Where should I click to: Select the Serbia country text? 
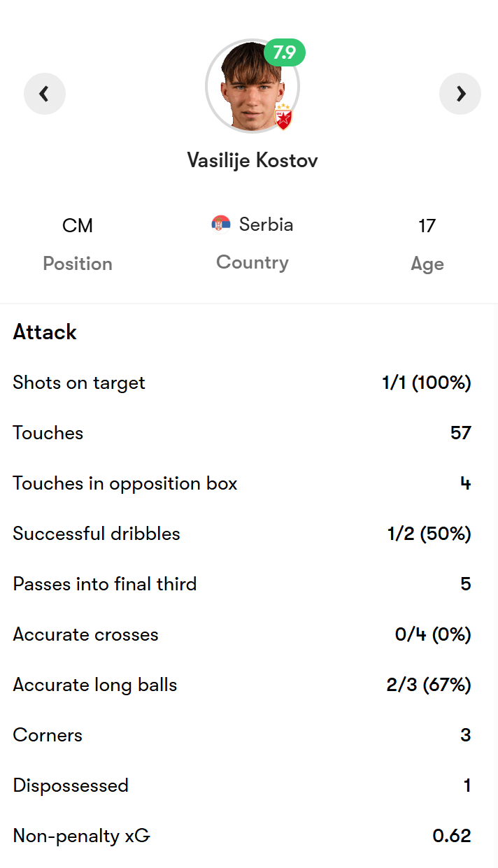[x=266, y=225]
